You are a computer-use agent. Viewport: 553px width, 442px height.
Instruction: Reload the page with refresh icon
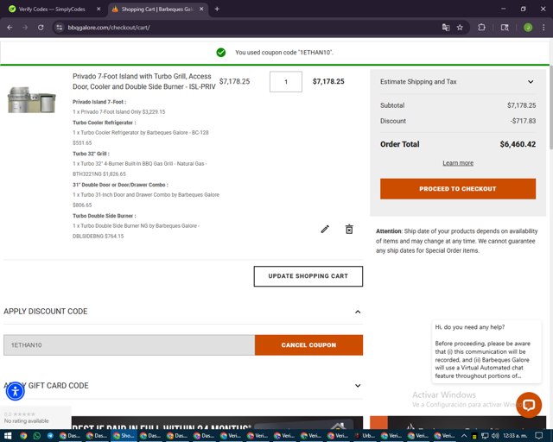[x=41, y=28]
